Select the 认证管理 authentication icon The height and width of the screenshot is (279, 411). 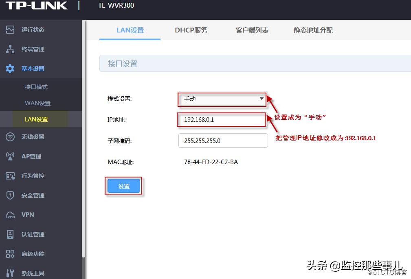click(11, 234)
